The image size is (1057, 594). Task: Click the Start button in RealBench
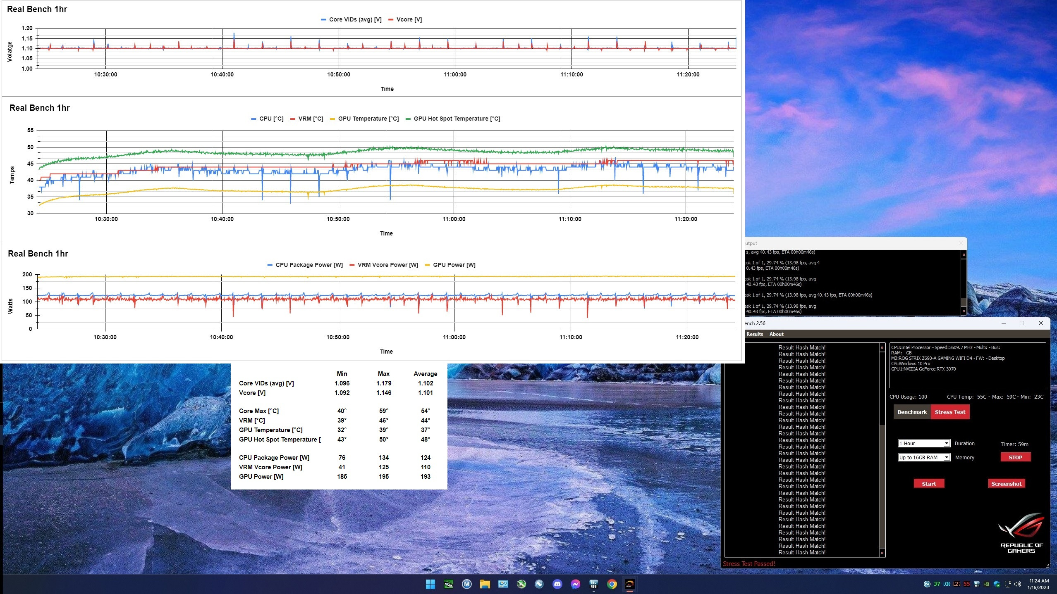click(x=929, y=484)
